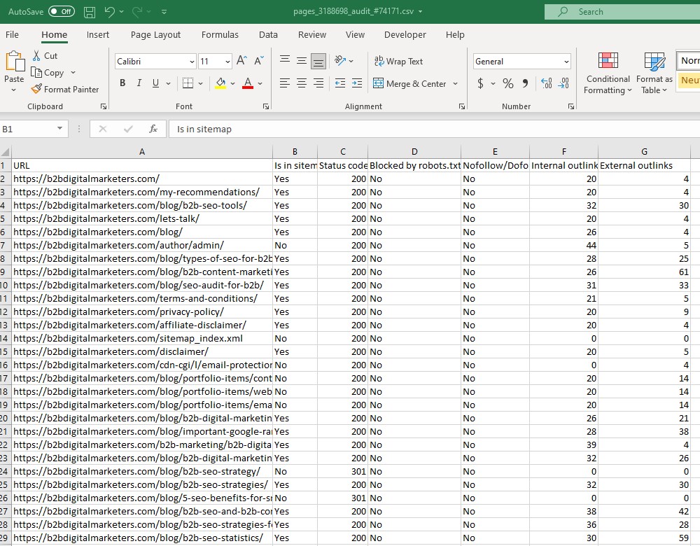
Task: Open the Font dialog launcher
Action: coord(266,106)
